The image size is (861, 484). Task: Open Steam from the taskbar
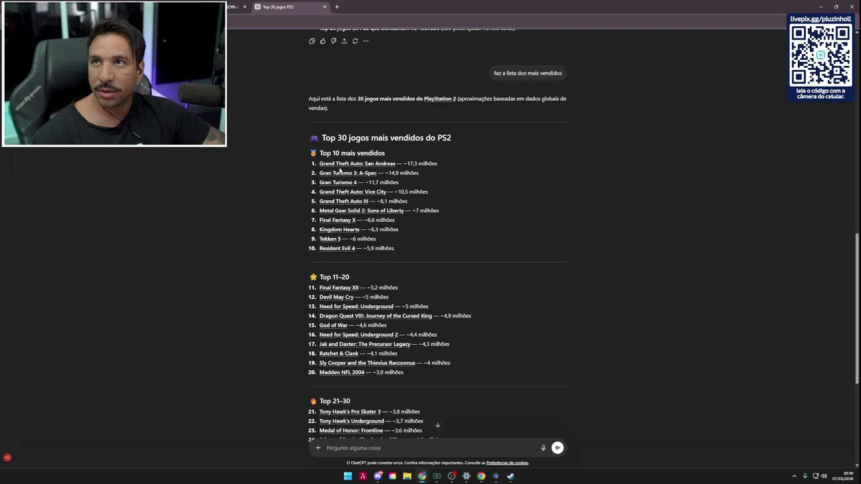(x=511, y=476)
